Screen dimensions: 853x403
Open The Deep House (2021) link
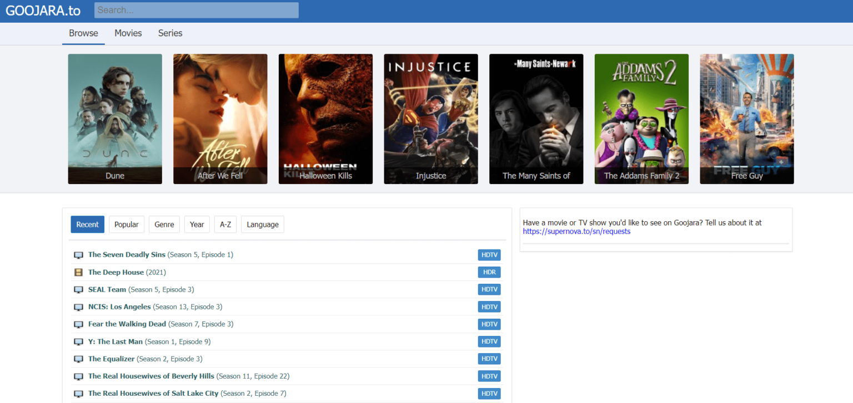[x=127, y=272]
